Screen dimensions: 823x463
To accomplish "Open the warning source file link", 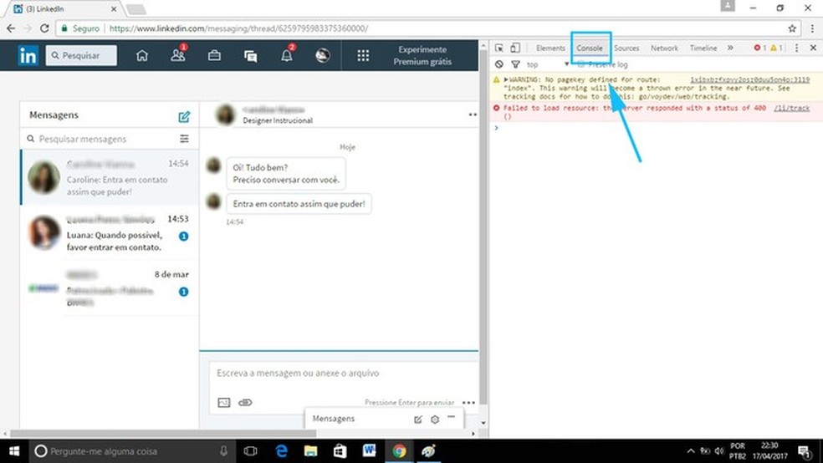I will pos(749,79).
